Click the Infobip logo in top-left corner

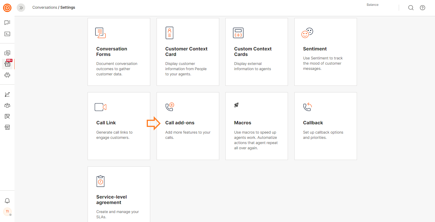click(7, 8)
